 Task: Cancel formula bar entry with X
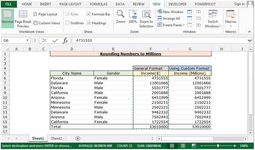tap(45, 40)
